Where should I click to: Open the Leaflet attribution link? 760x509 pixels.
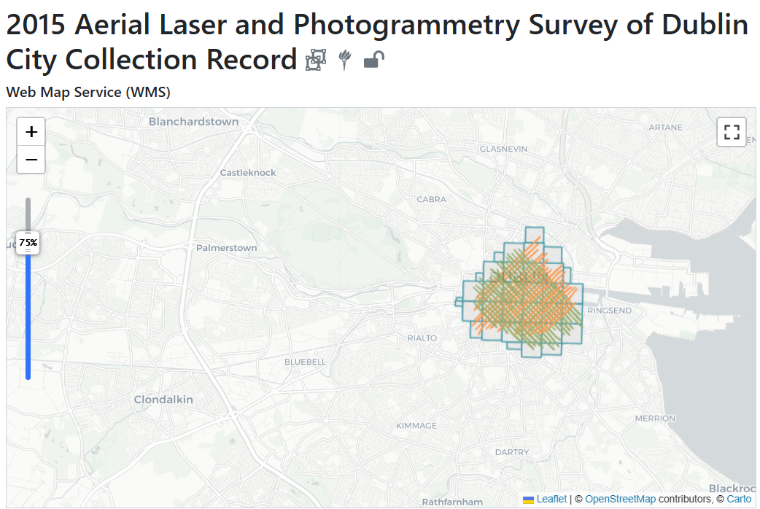[x=551, y=500]
